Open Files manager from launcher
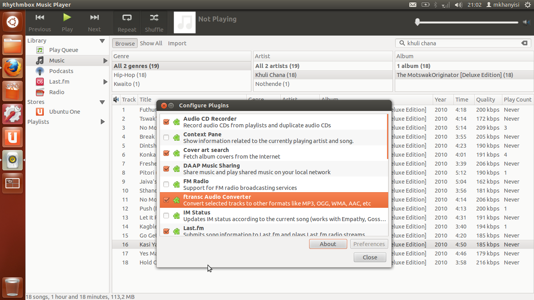534x300 pixels. coord(13,45)
